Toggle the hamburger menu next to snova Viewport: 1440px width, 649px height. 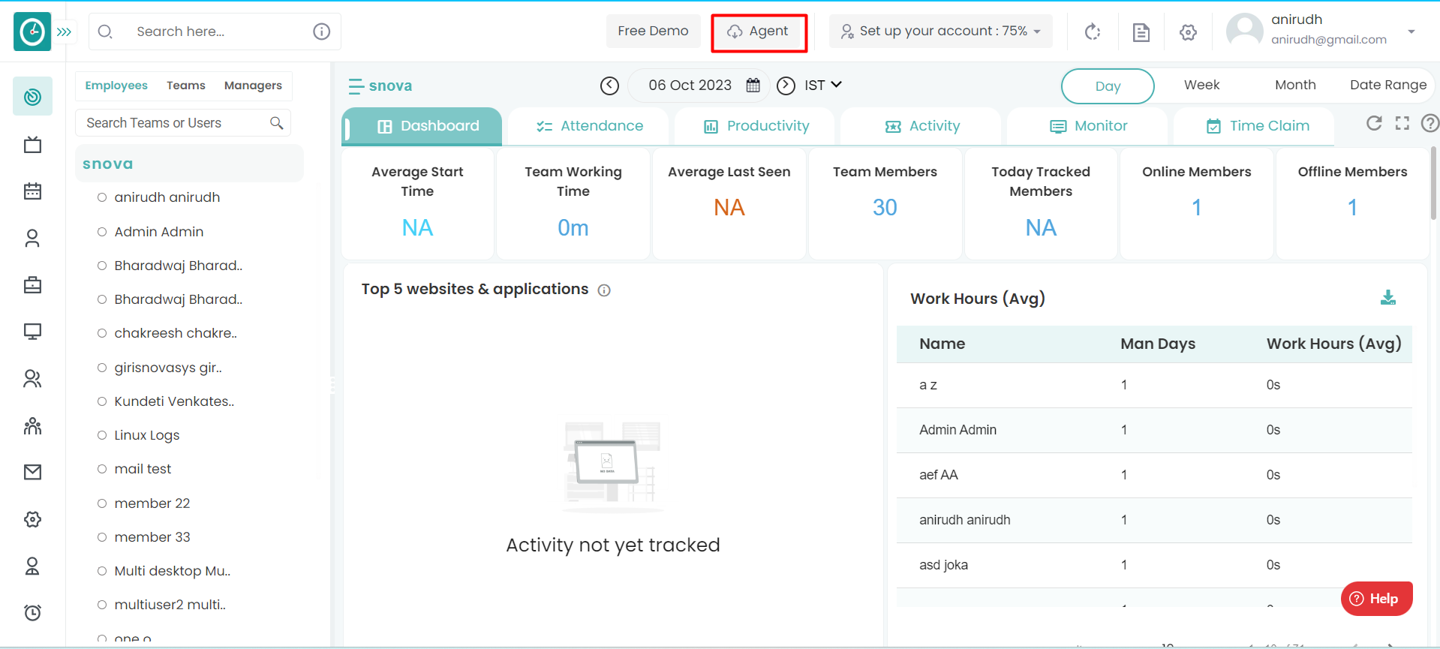point(356,86)
